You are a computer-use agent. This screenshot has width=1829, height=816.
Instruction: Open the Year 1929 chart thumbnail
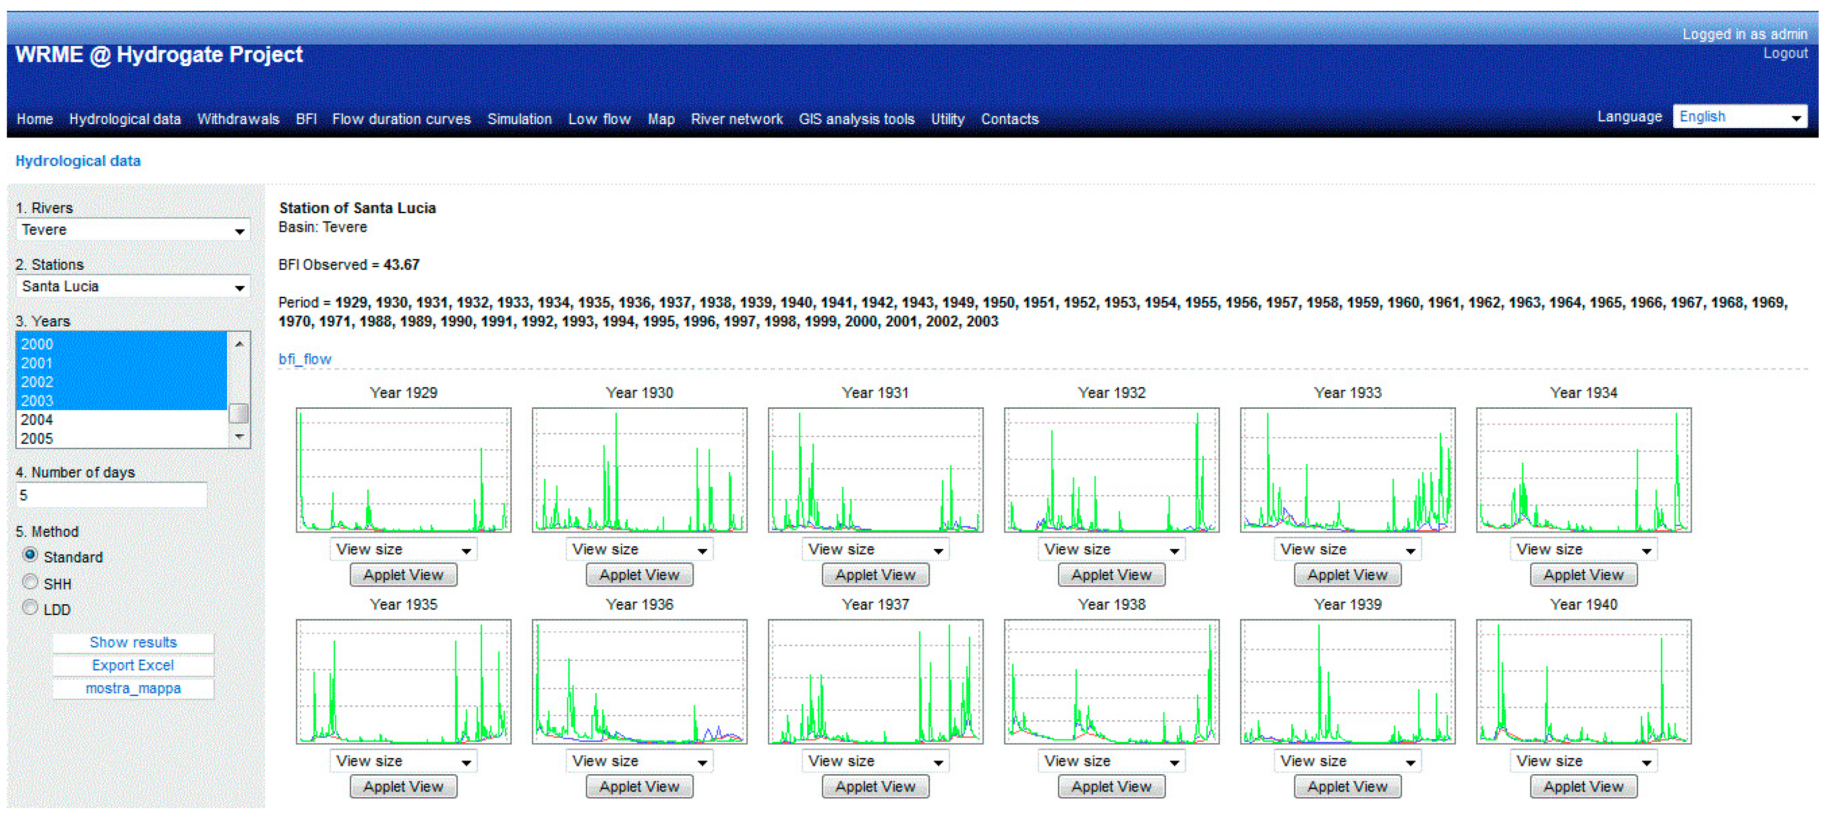(x=403, y=470)
